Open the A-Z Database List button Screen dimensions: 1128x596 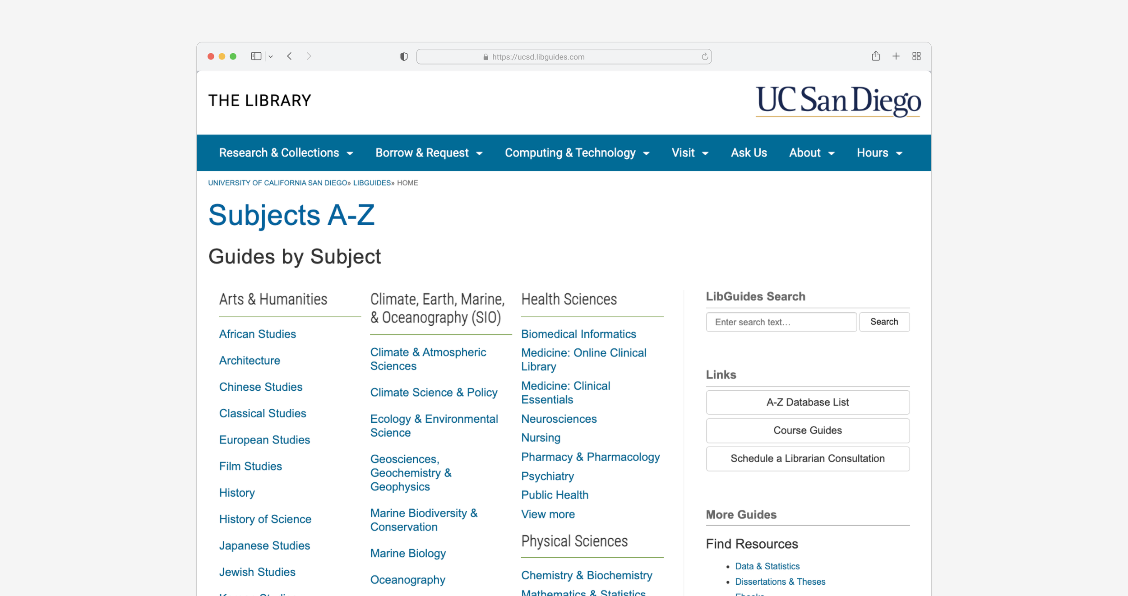pos(807,402)
